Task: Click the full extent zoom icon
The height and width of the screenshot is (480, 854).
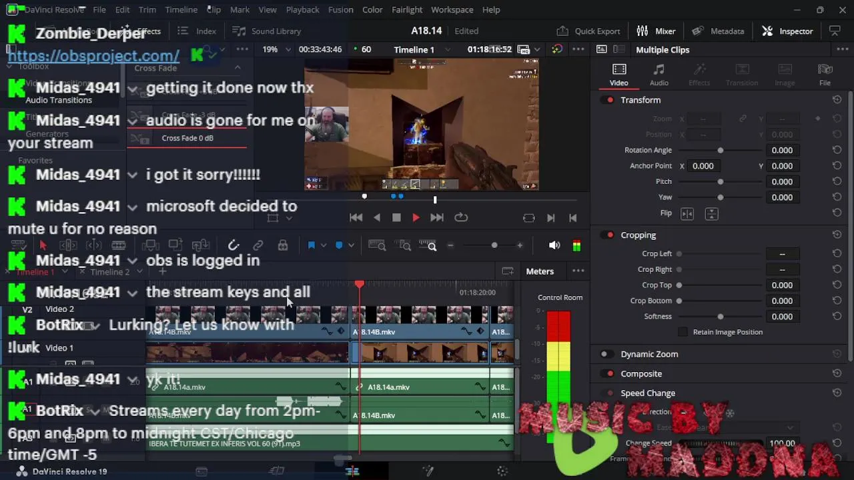Action: pyautogui.click(x=377, y=245)
